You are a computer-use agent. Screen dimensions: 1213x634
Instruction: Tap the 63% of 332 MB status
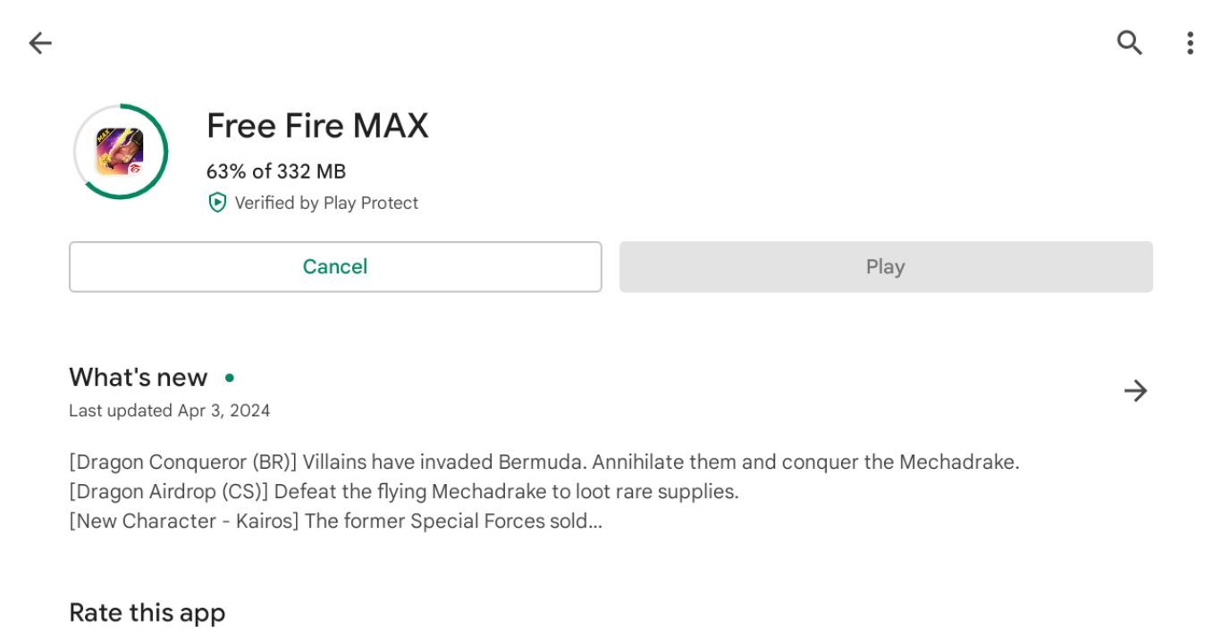pos(276,171)
